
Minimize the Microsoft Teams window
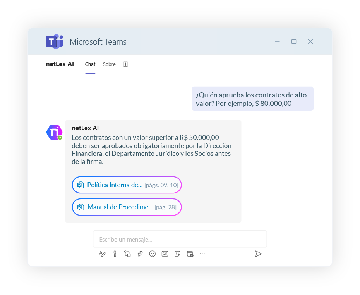pos(277,41)
